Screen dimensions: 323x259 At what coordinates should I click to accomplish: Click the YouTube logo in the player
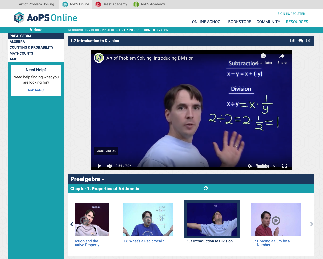[x=262, y=166]
